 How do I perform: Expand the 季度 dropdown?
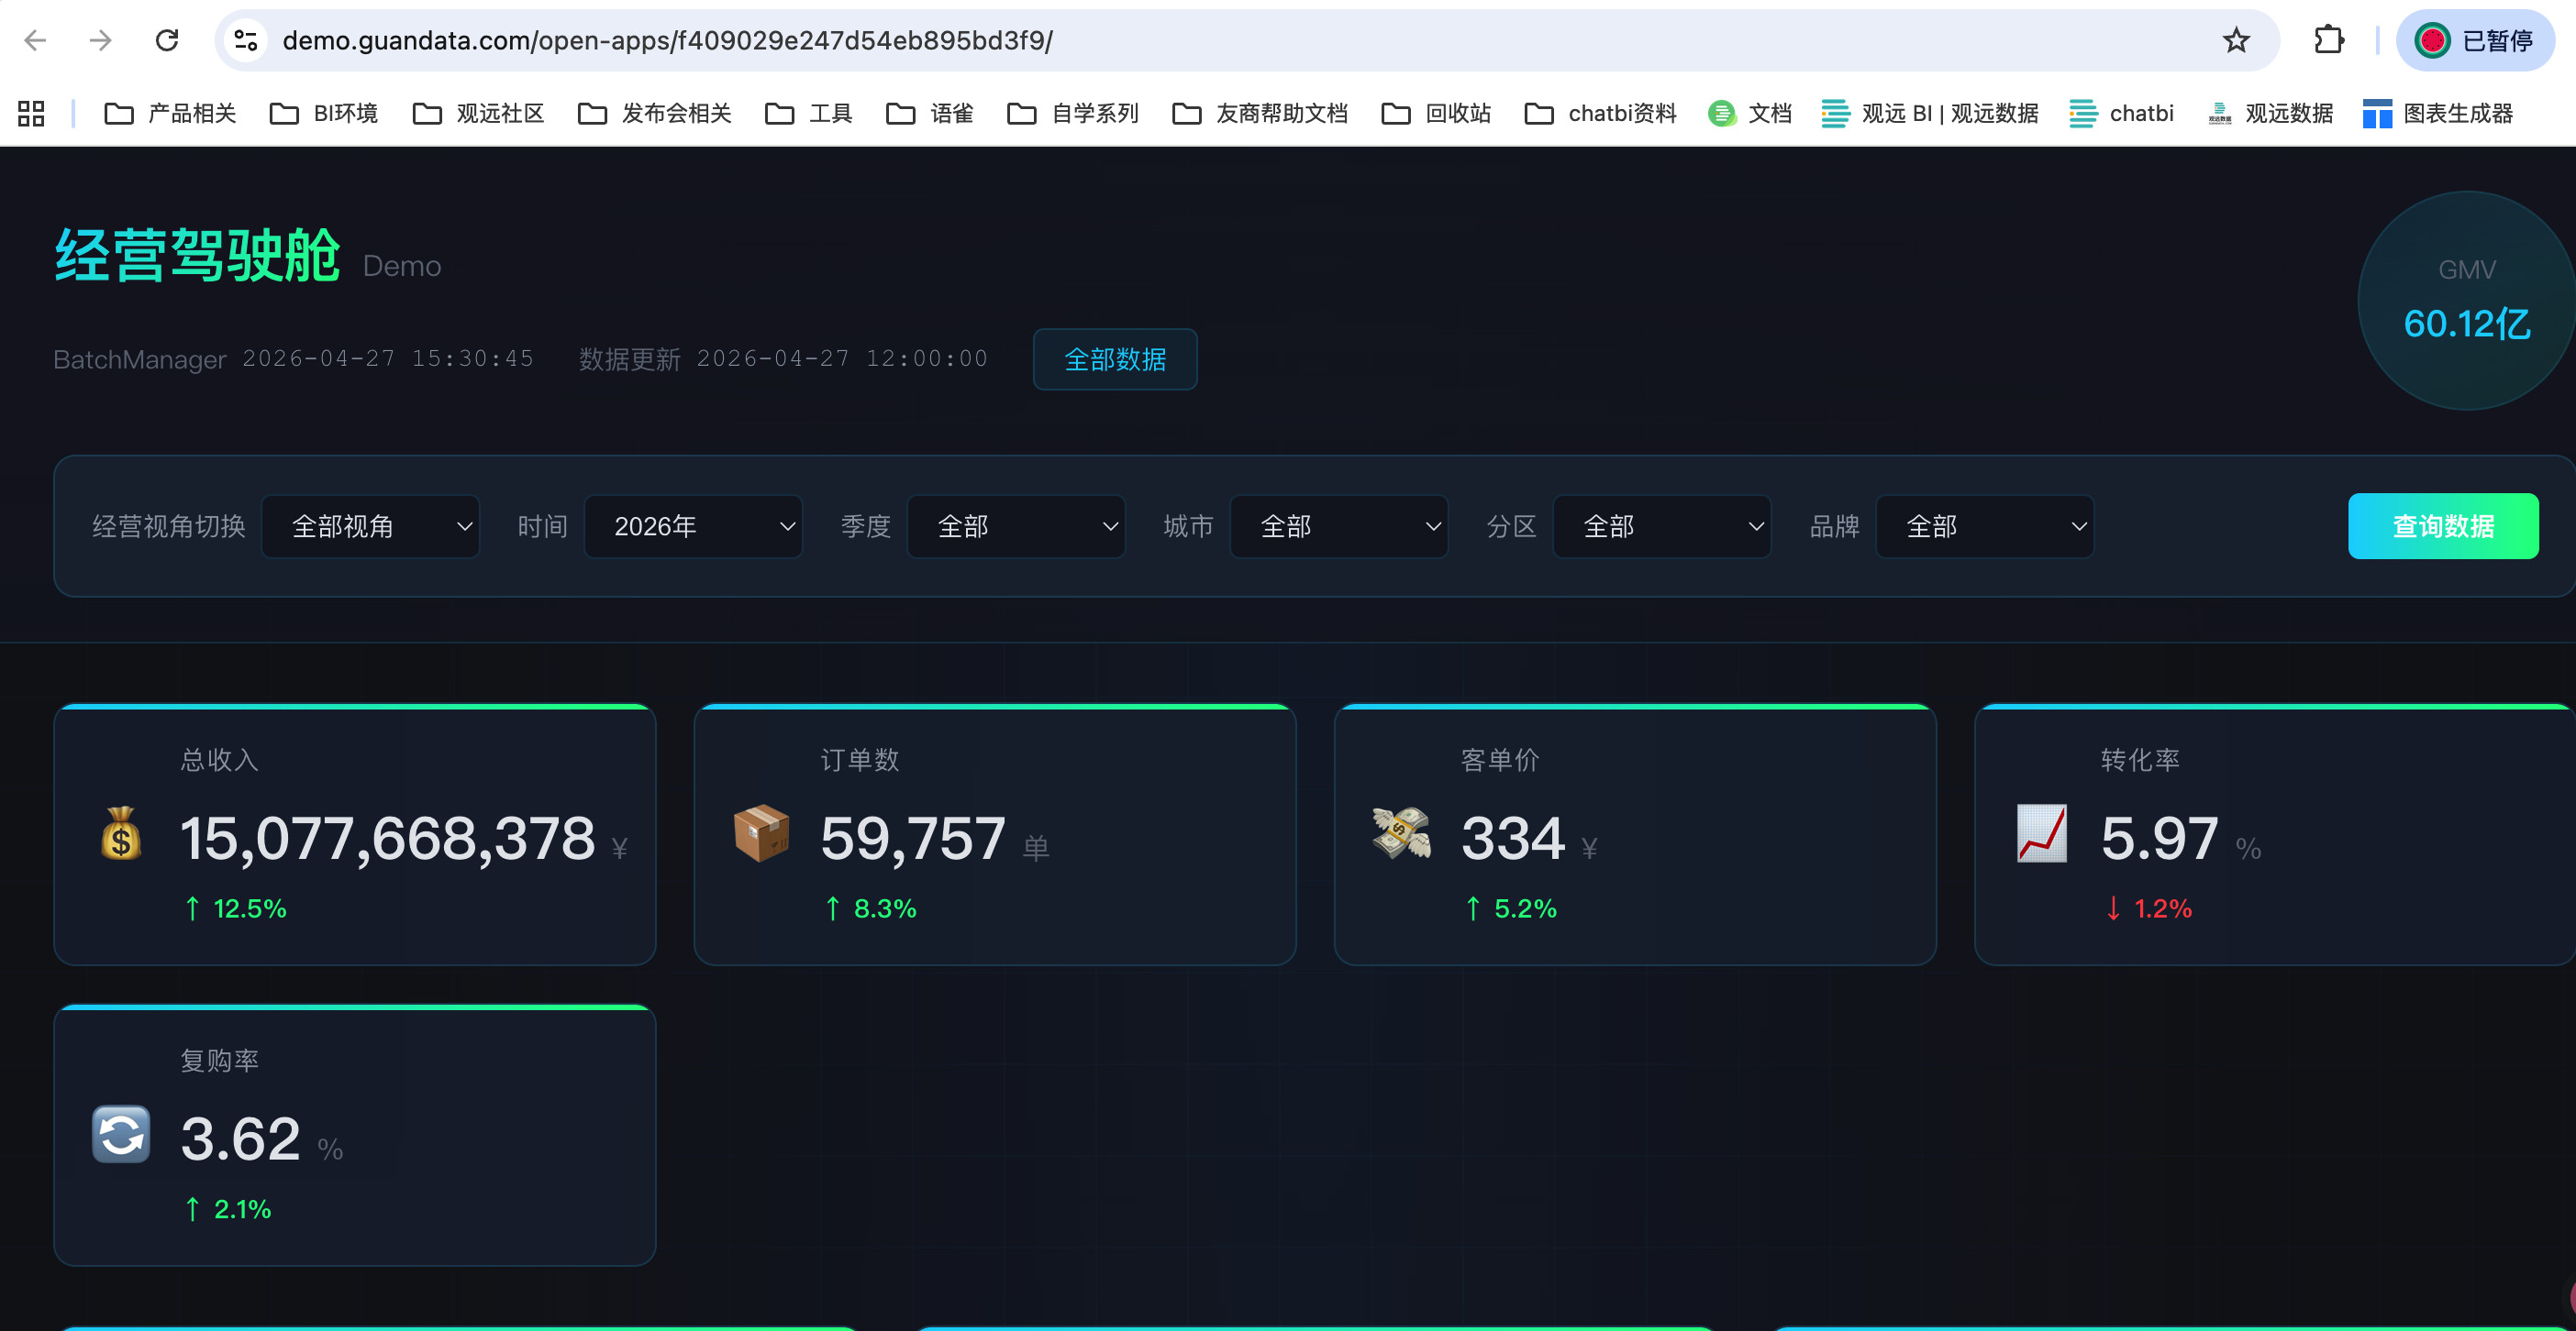coord(1017,526)
